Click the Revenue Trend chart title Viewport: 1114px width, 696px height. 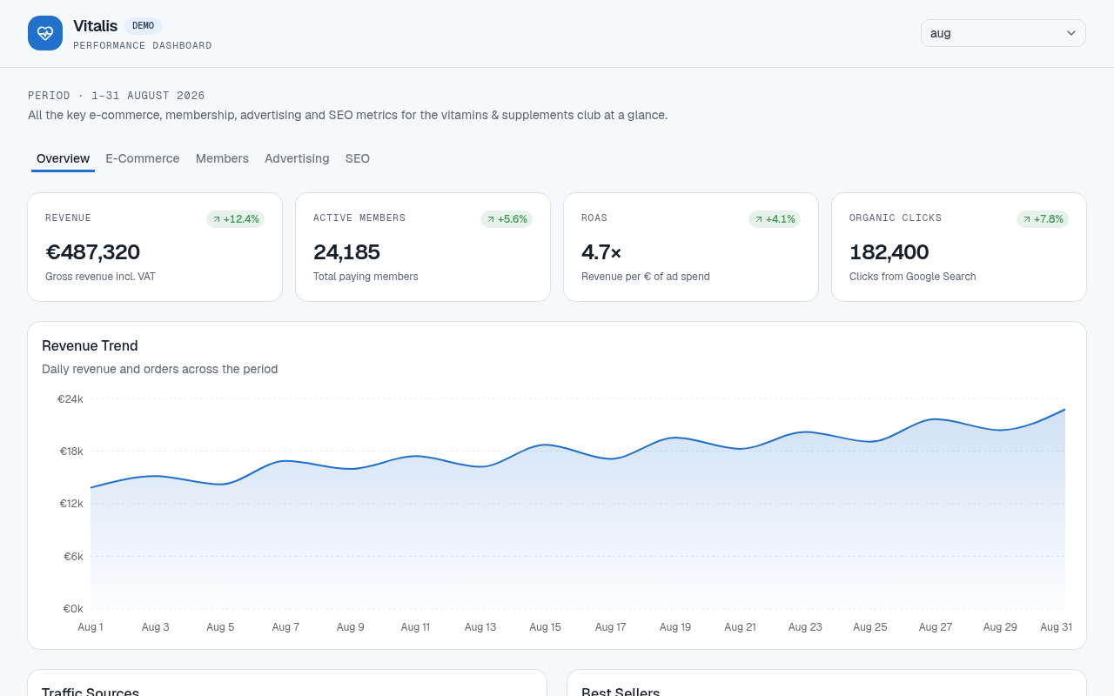pos(90,345)
